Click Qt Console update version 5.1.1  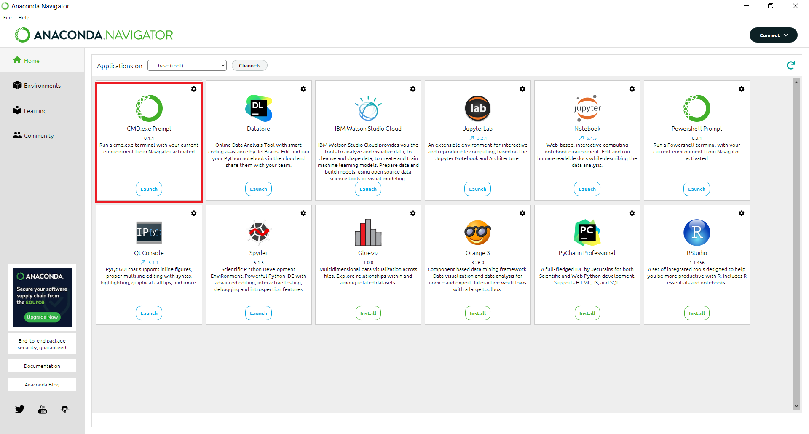(x=150, y=263)
